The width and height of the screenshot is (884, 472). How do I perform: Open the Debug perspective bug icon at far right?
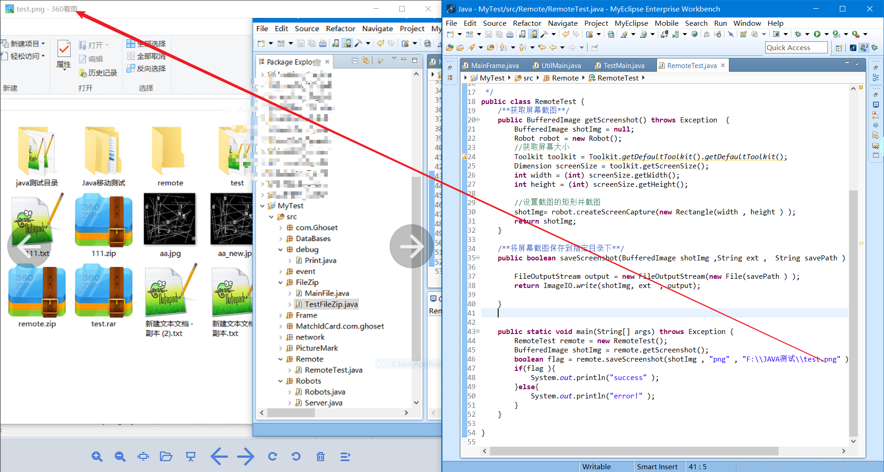(874, 48)
